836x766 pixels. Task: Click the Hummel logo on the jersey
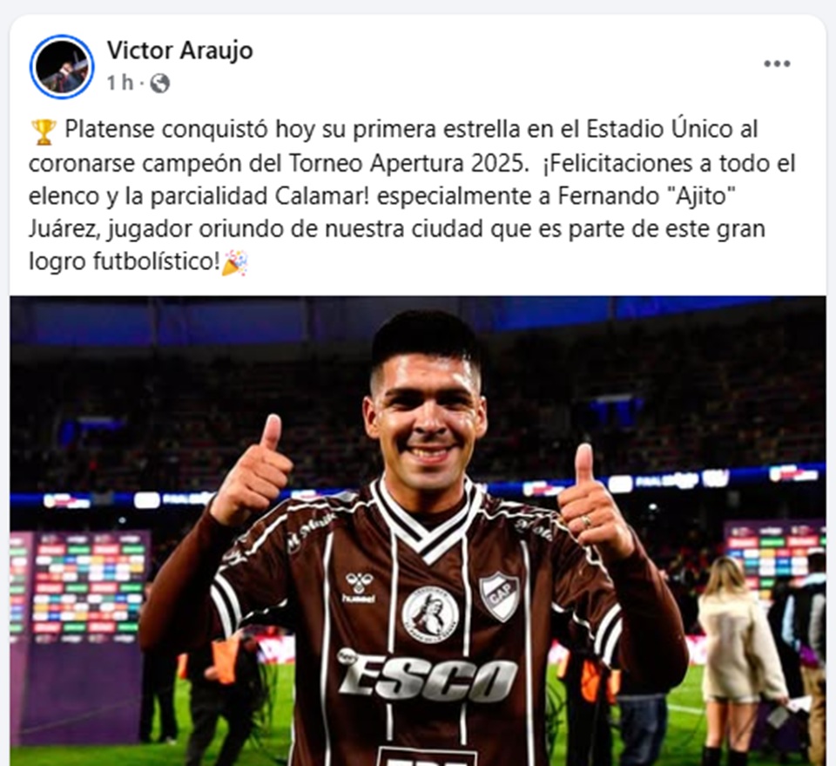point(360,587)
